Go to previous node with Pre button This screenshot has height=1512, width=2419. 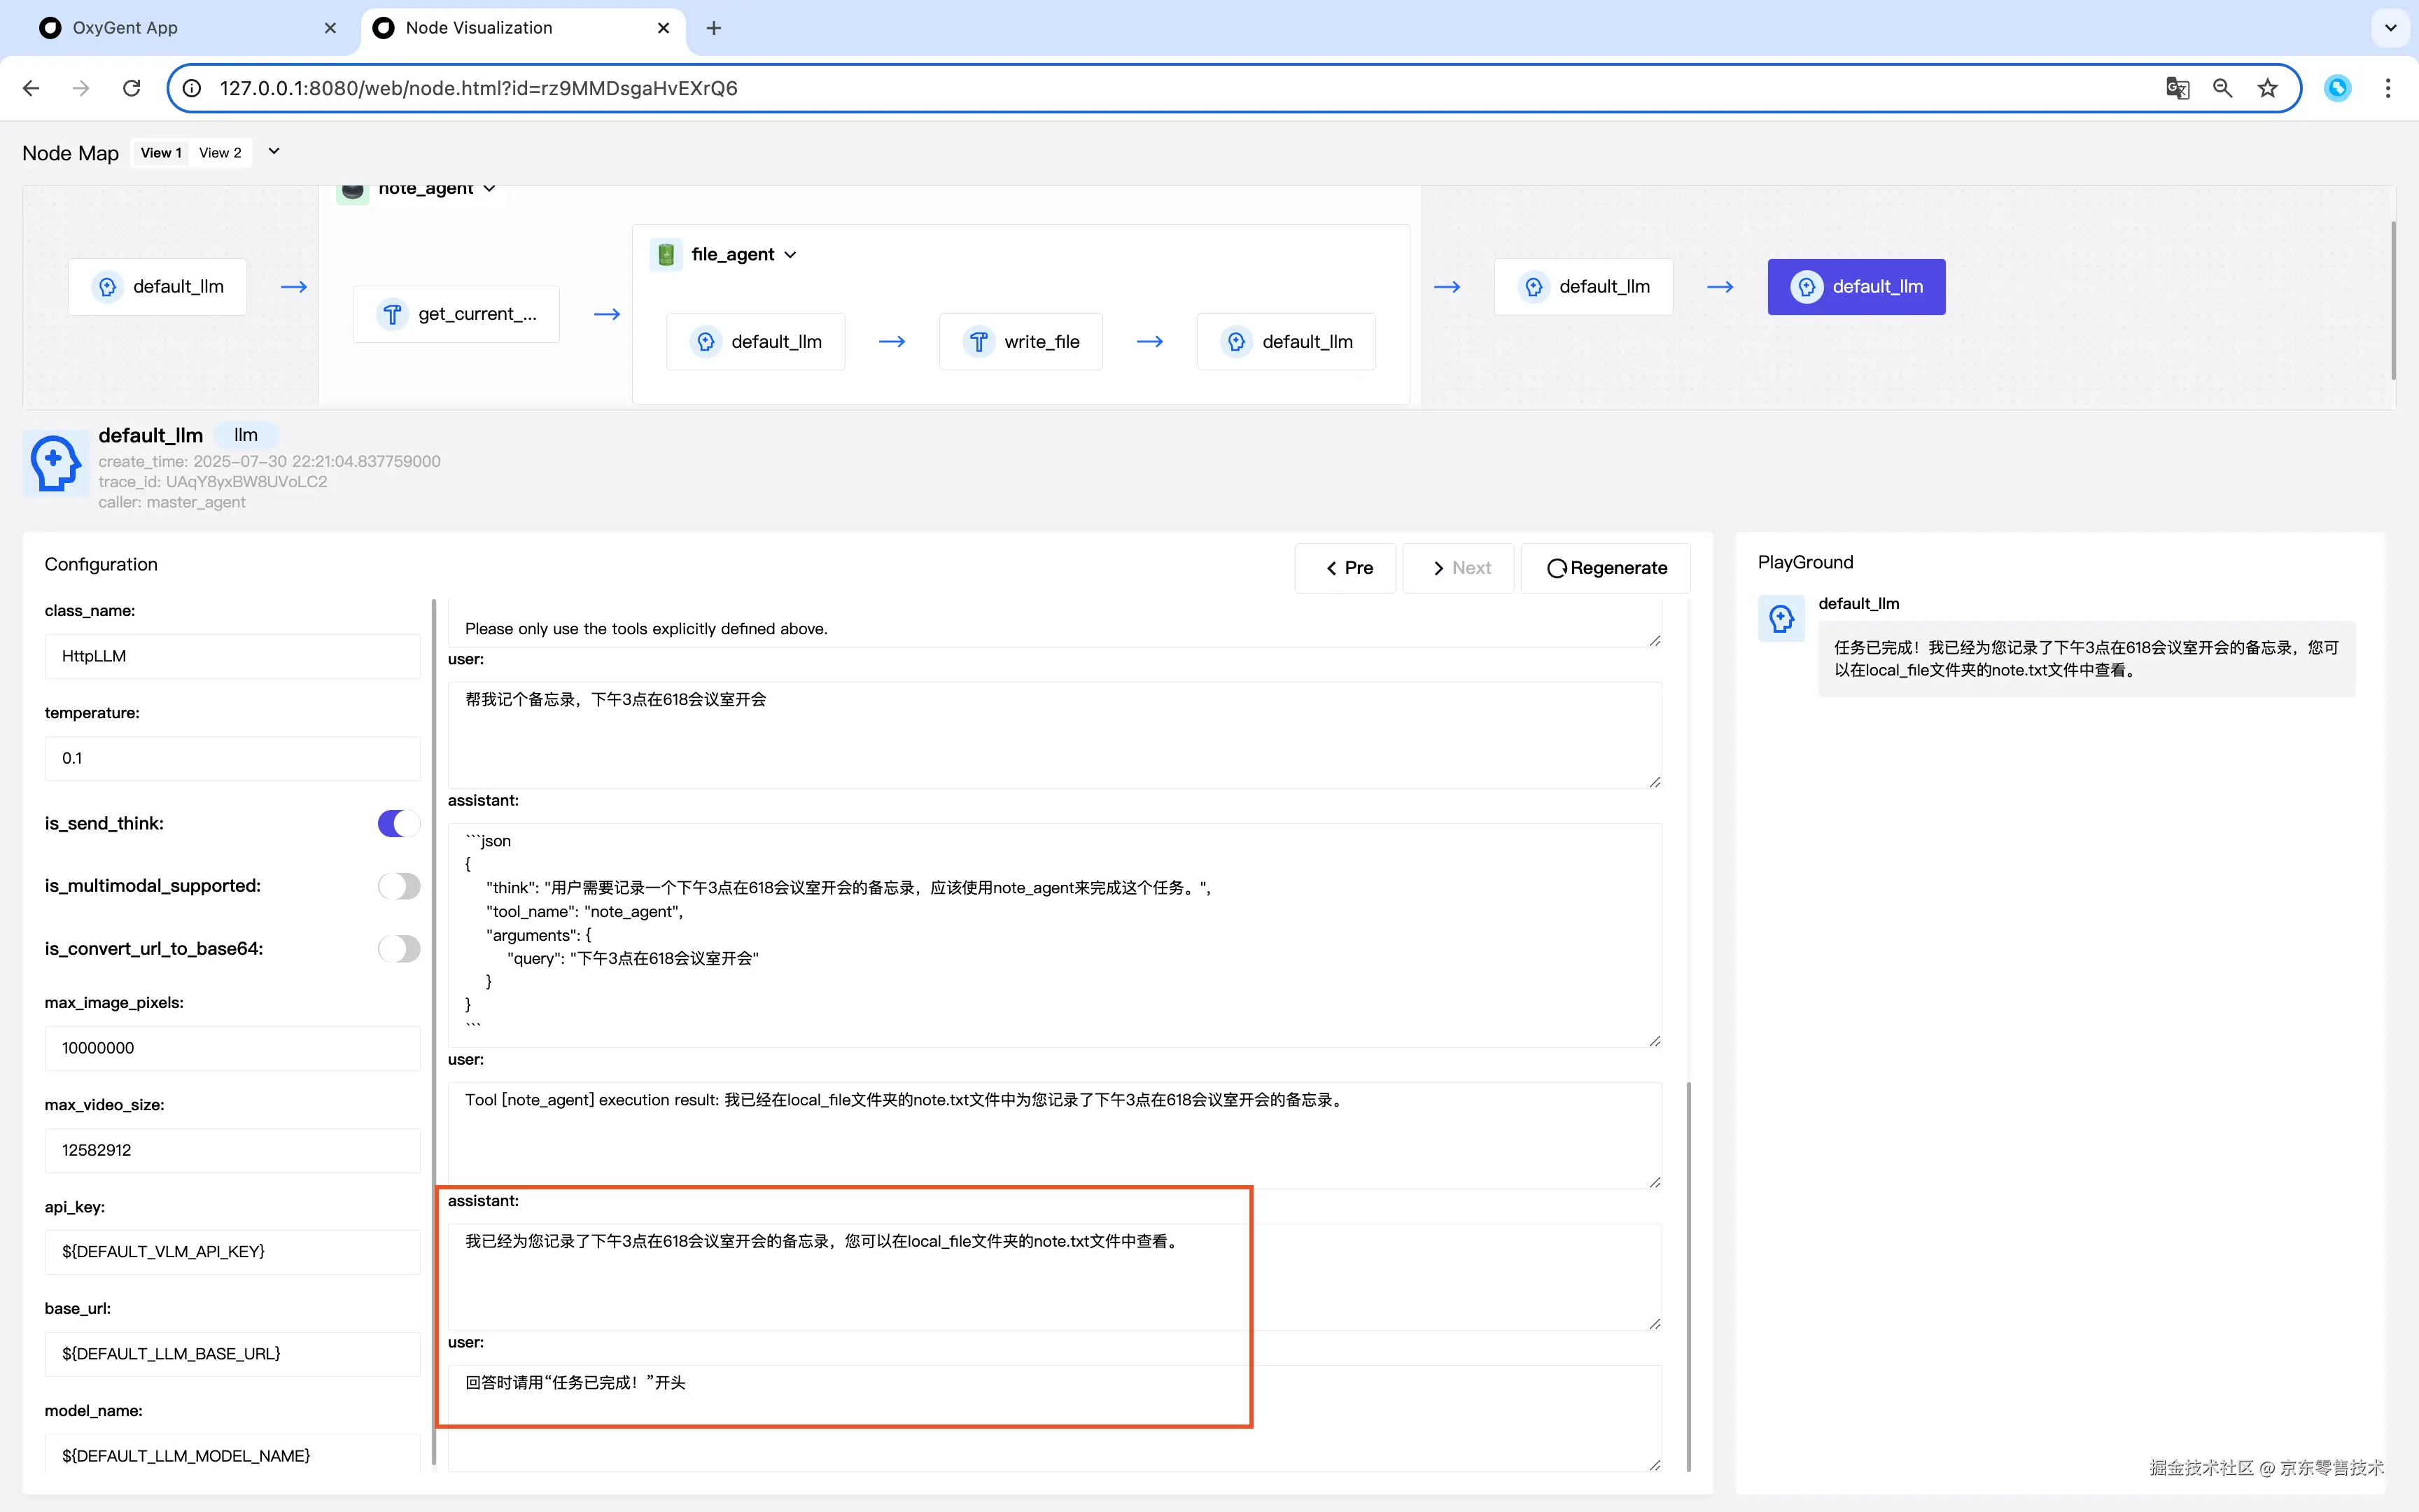1345,568
